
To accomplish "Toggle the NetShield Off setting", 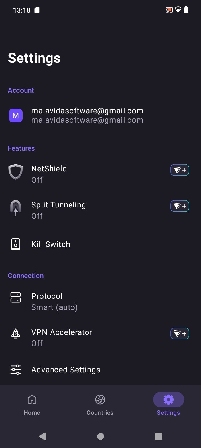I will (x=100, y=174).
